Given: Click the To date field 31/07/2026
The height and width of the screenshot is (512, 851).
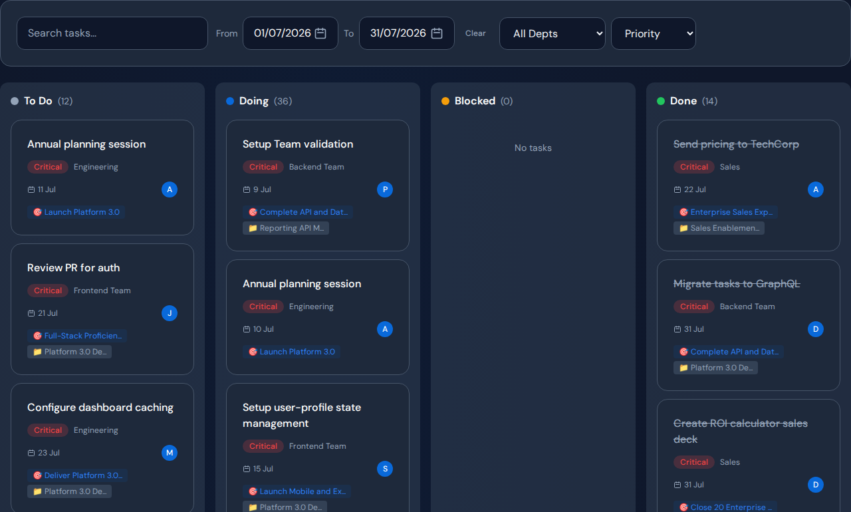Looking at the screenshot, I should [407, 33].
